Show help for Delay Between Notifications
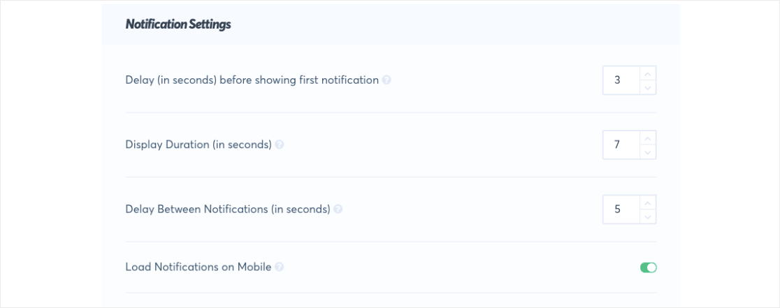The image size is (780, 308). (x=338, y=210)
